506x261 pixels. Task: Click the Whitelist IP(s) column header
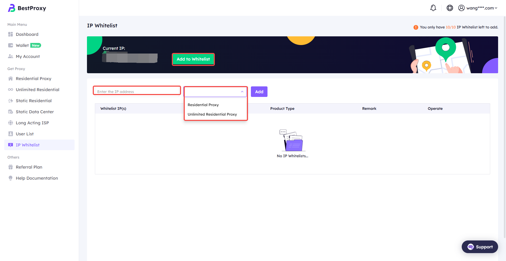[113, 109]
